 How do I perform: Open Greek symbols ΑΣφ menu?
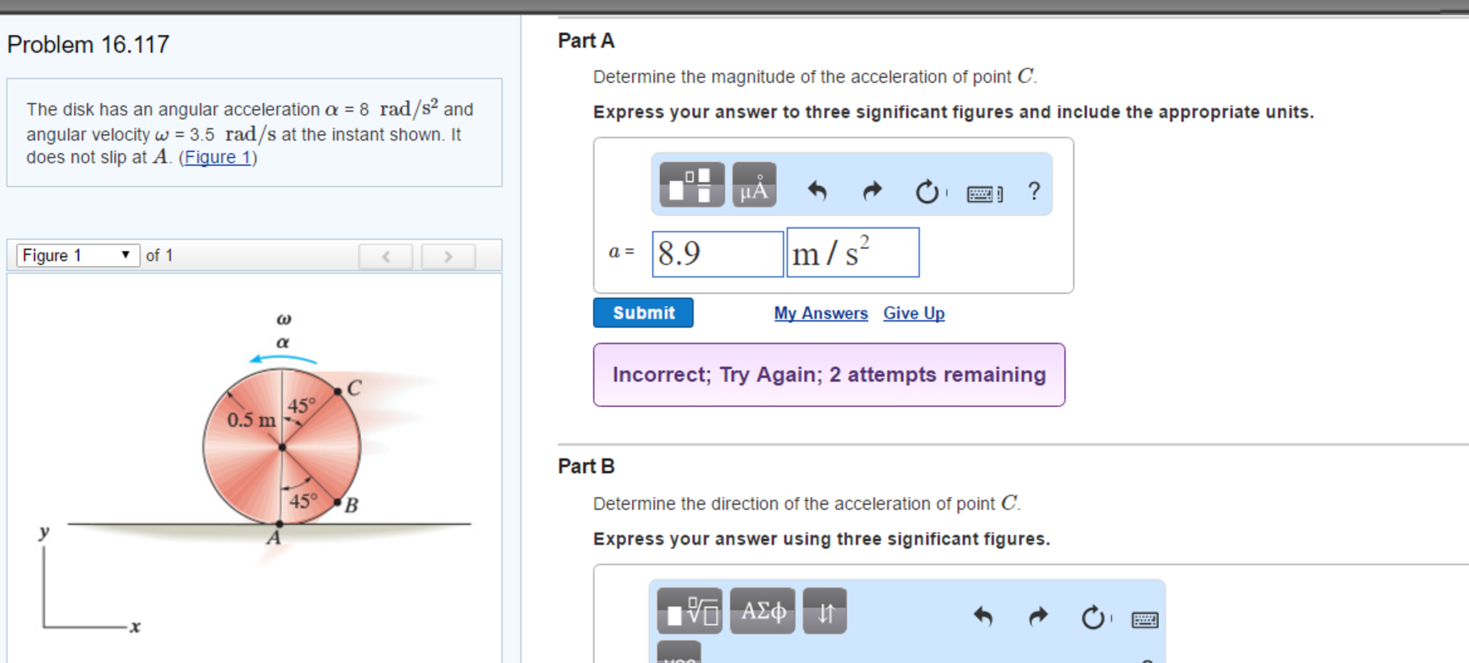click(x=763, y=611)
